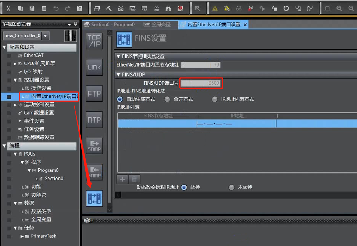
Task: Open the highlighted FINS settings side icon
Action: coord(94,198)
